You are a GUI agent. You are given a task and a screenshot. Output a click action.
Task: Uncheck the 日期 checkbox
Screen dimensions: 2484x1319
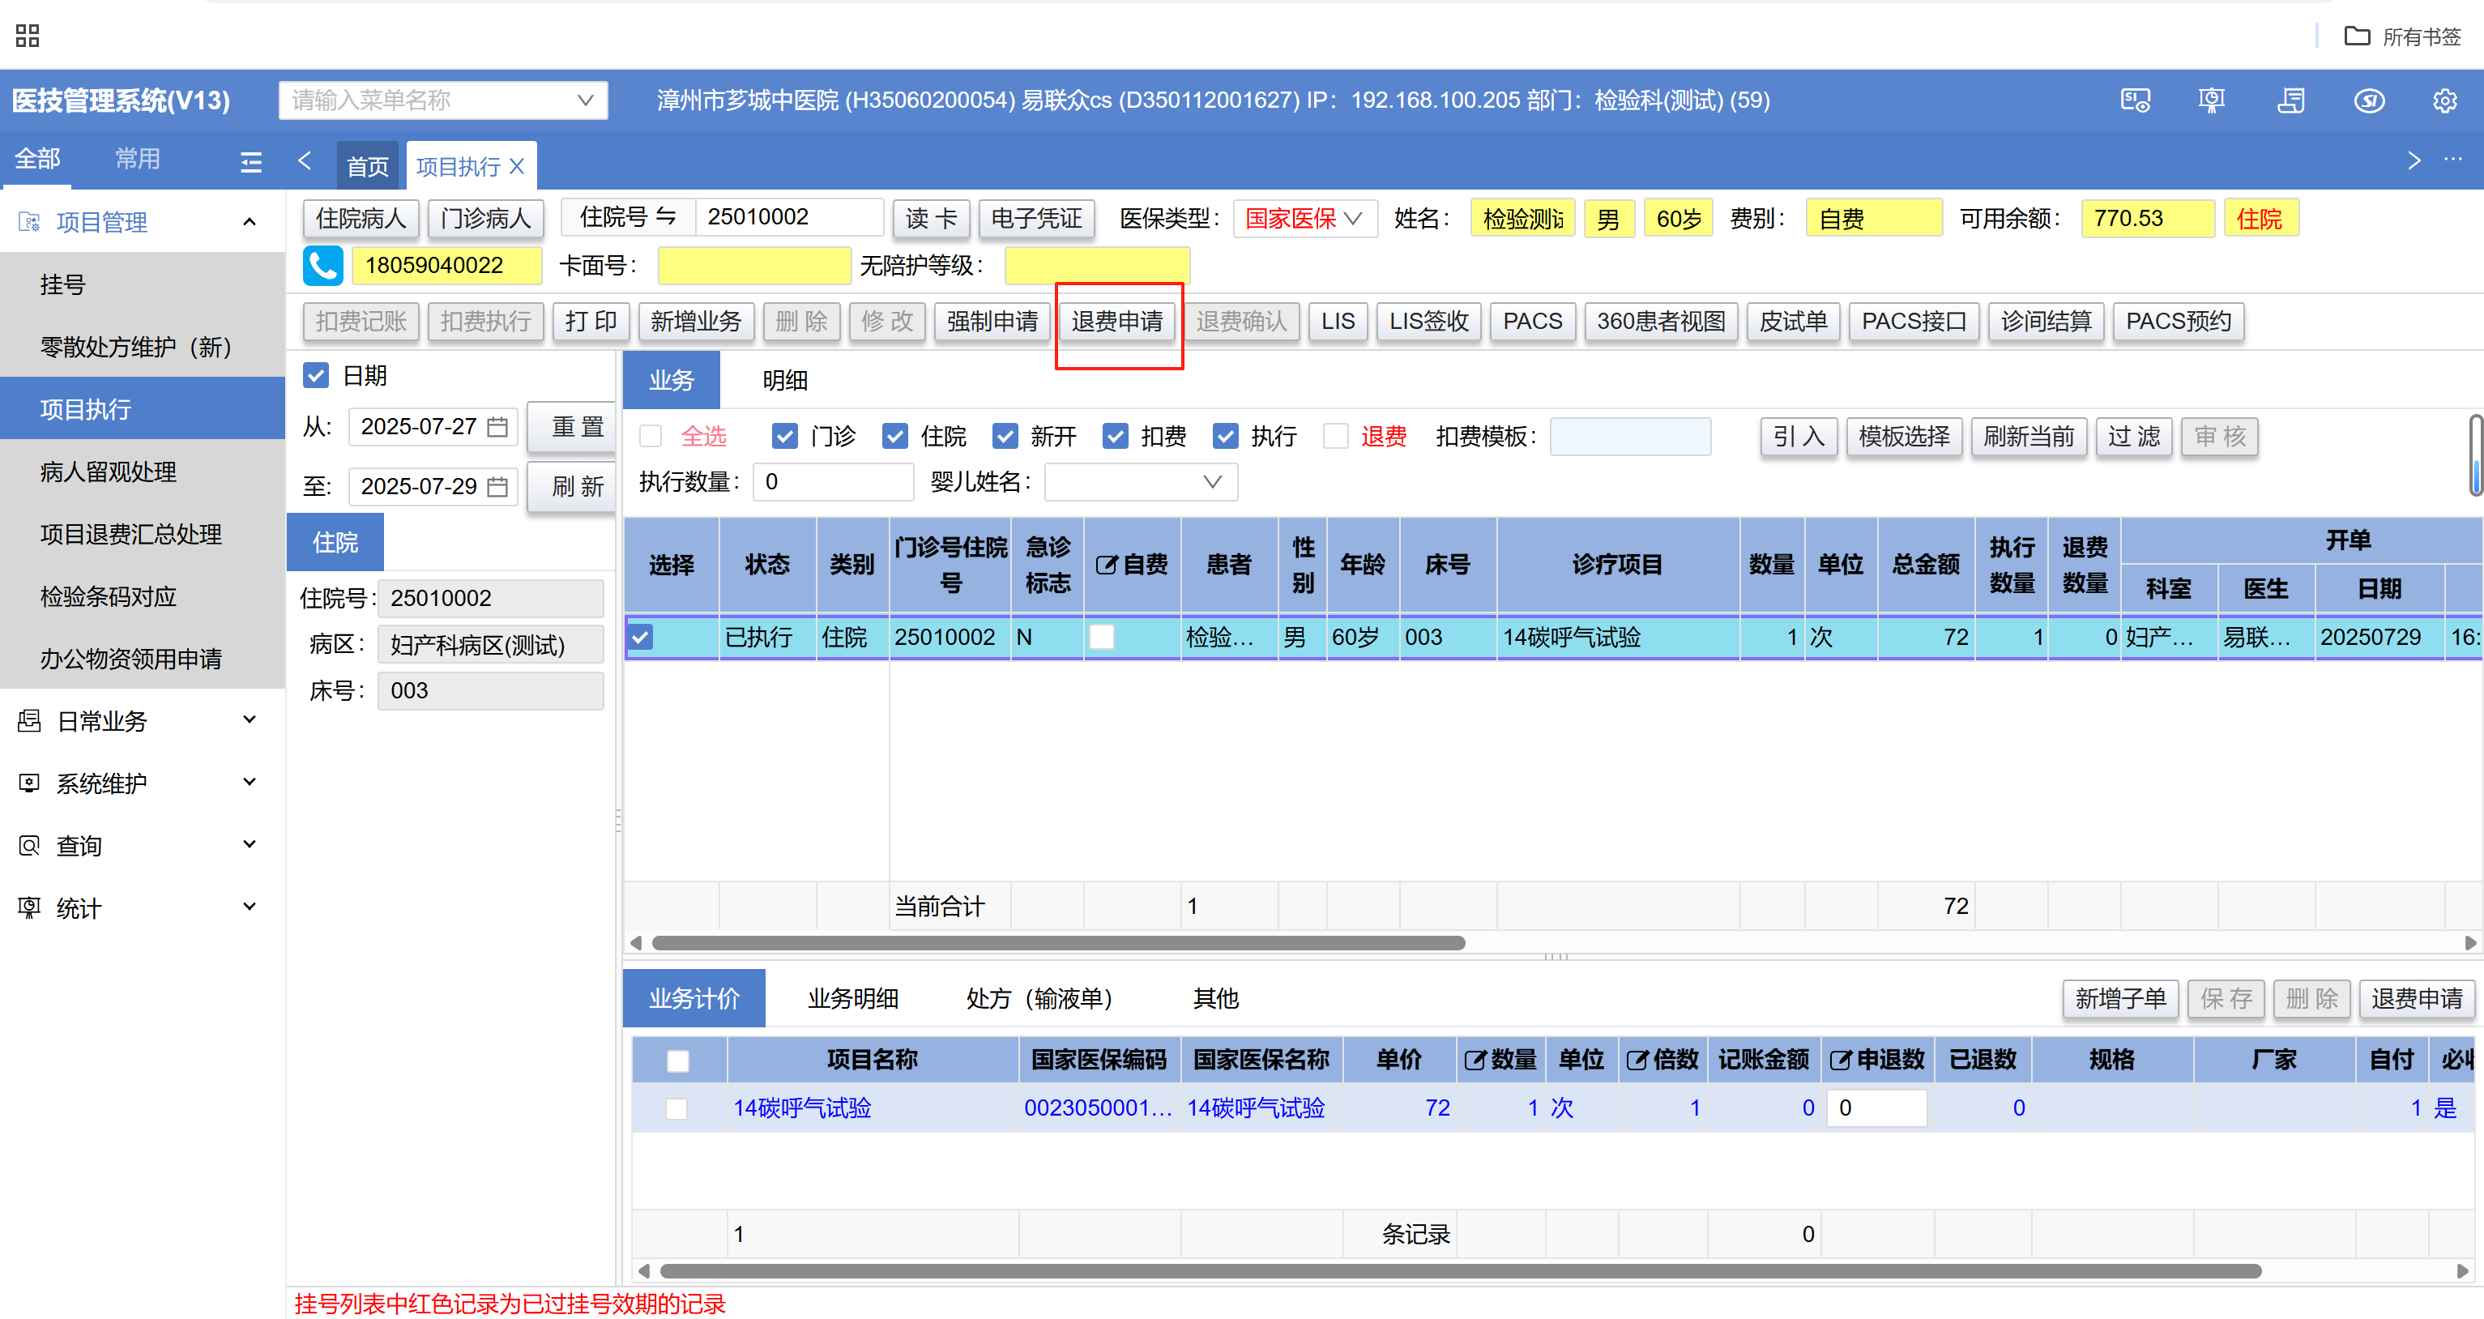[316, 376]
